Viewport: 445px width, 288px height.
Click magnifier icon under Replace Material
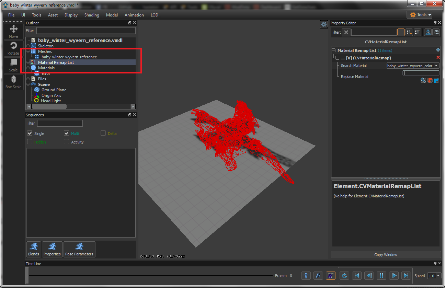(x=423, y=80)
